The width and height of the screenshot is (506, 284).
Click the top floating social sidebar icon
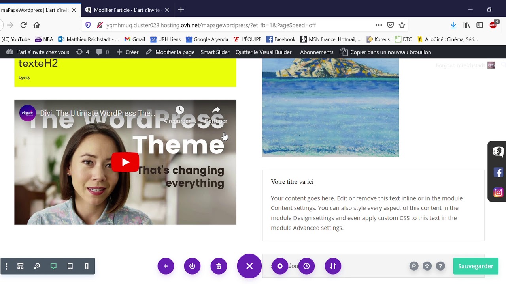498,151
